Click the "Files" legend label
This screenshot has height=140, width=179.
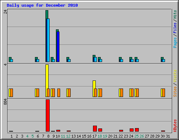point(175,28)
